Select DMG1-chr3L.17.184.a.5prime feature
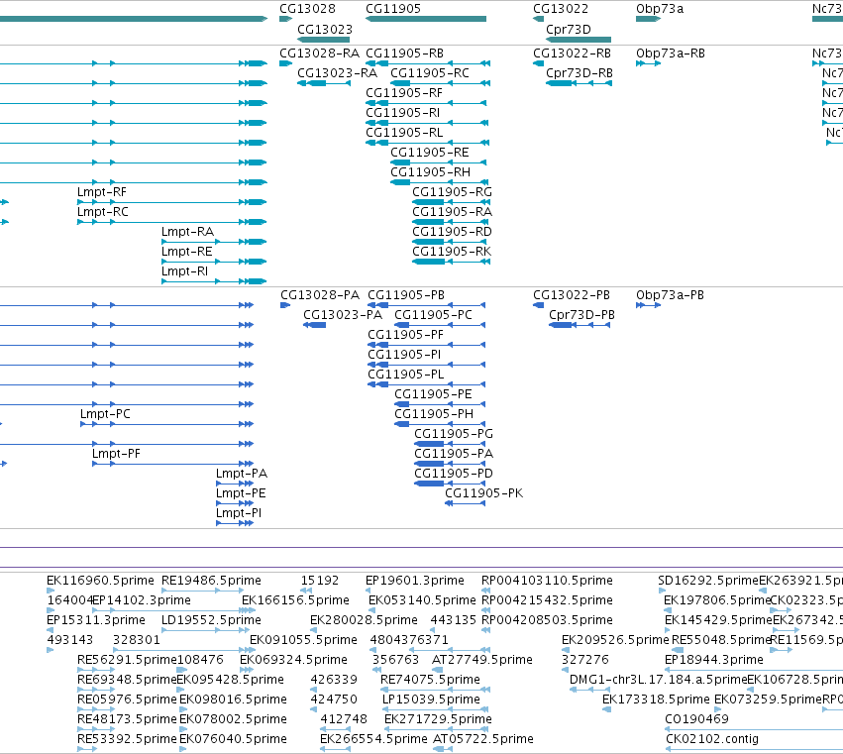Image resolution: width=843 pixels, height=754 pixels. [x=659, y=680]
